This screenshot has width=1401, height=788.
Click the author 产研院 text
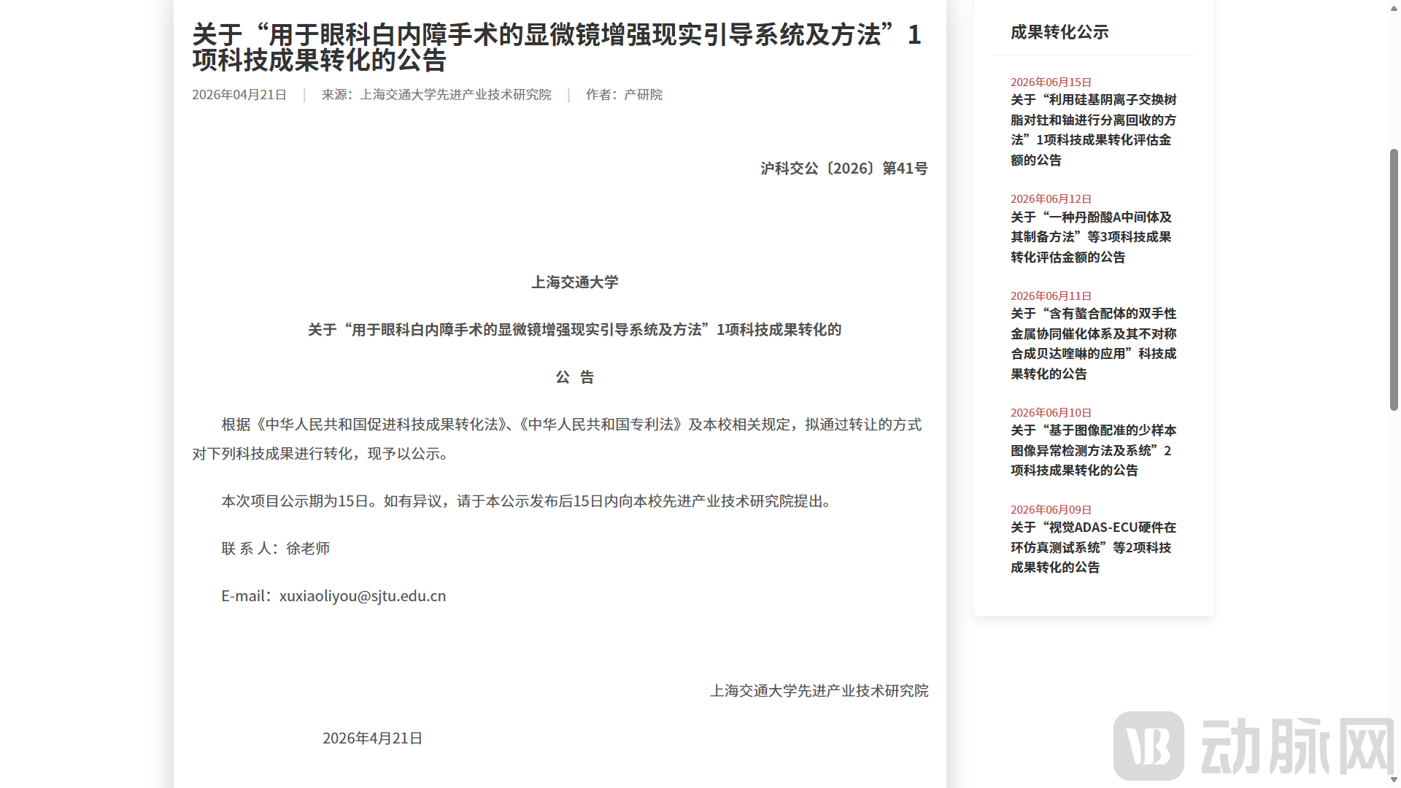click(643, 95)
